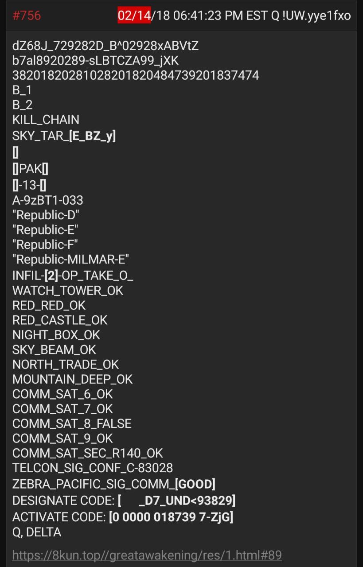
Task: Click the MOUNTAIN_DEEP_OK line
Action: 72,379
